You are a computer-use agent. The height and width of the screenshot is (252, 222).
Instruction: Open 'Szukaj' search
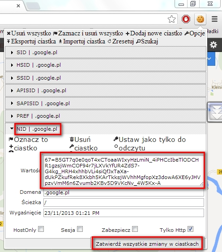click(x=147, y=42)
